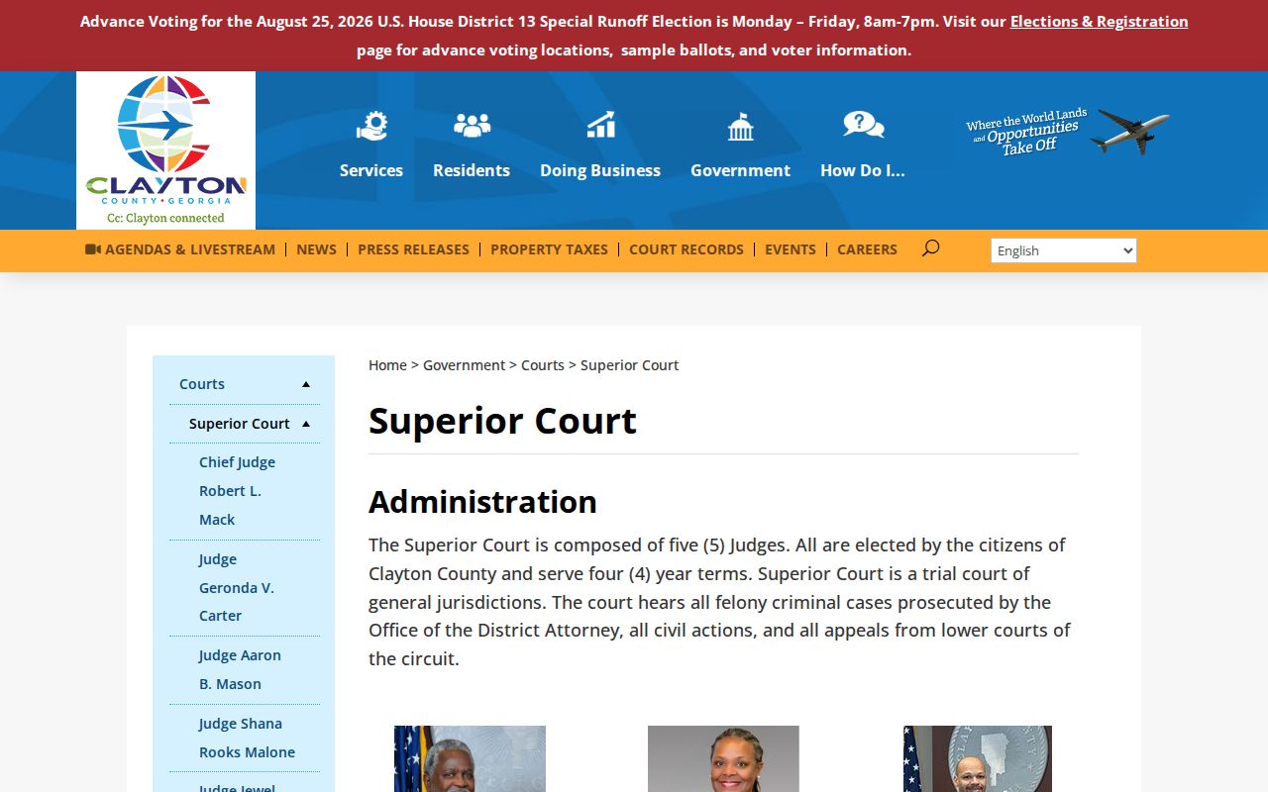Follow the Elections & Registration link

tap(1099, 21)
